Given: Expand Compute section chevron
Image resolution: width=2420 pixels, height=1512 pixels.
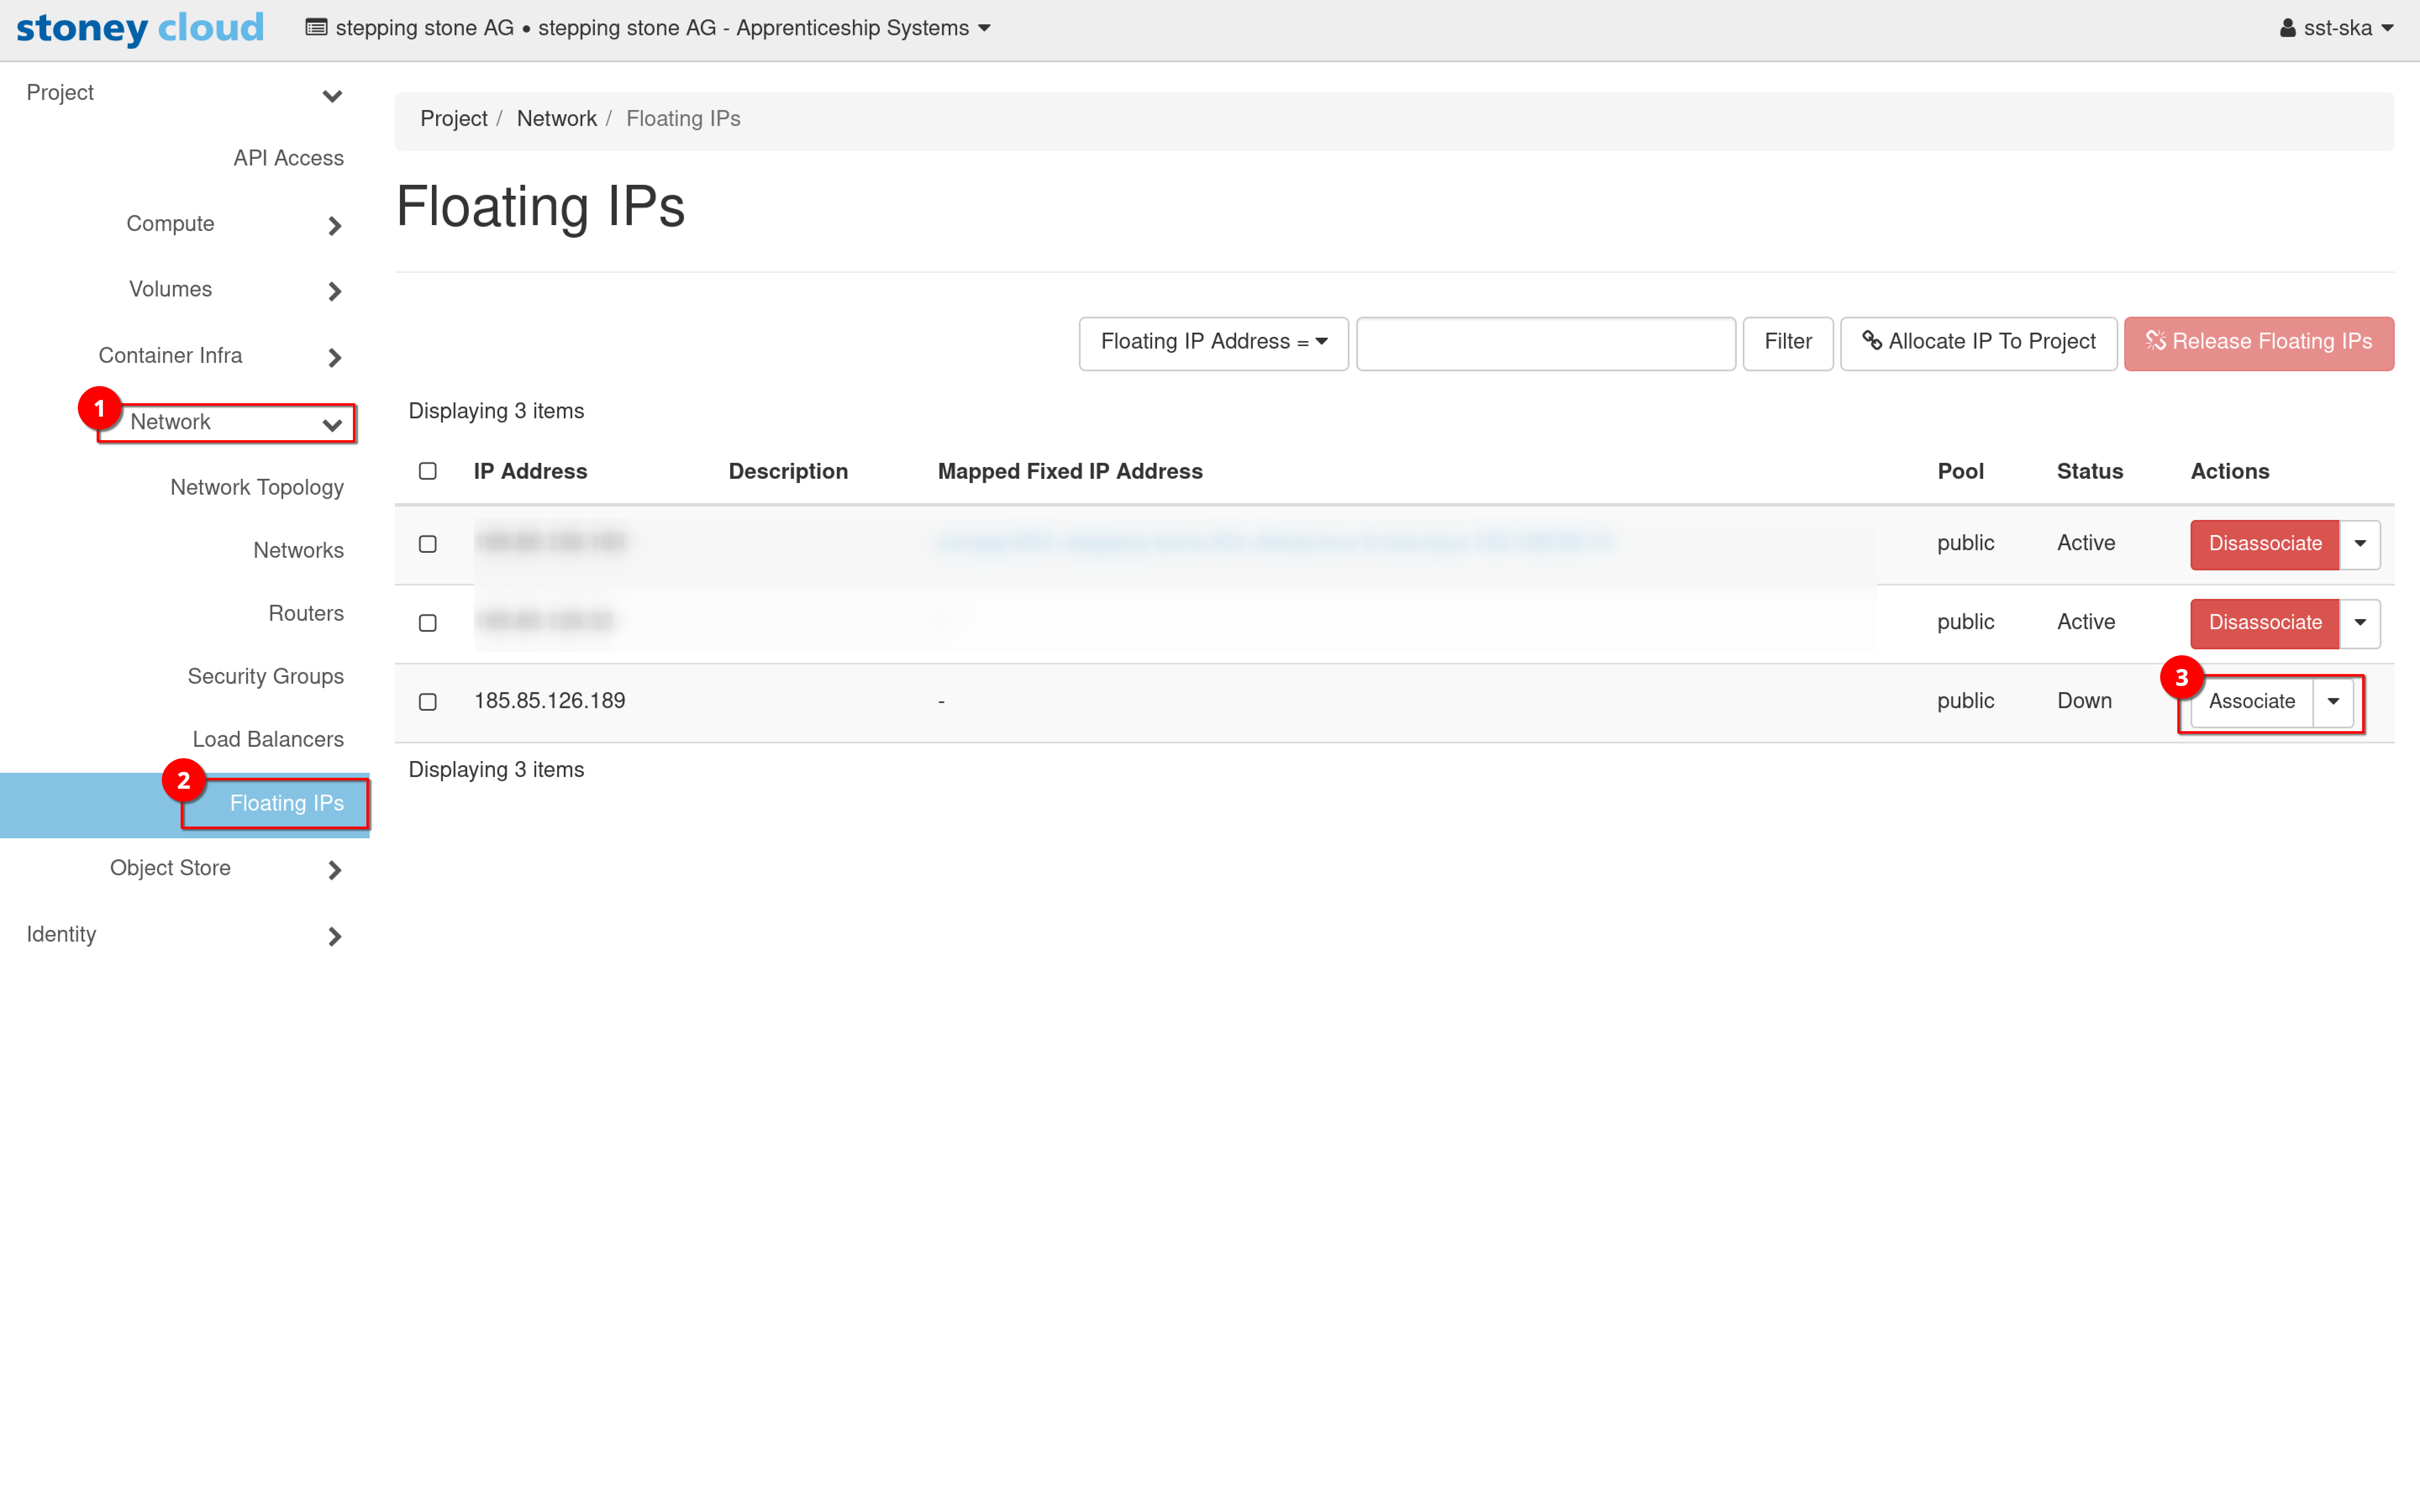Looking at the screenshot, I should (334, 226).
